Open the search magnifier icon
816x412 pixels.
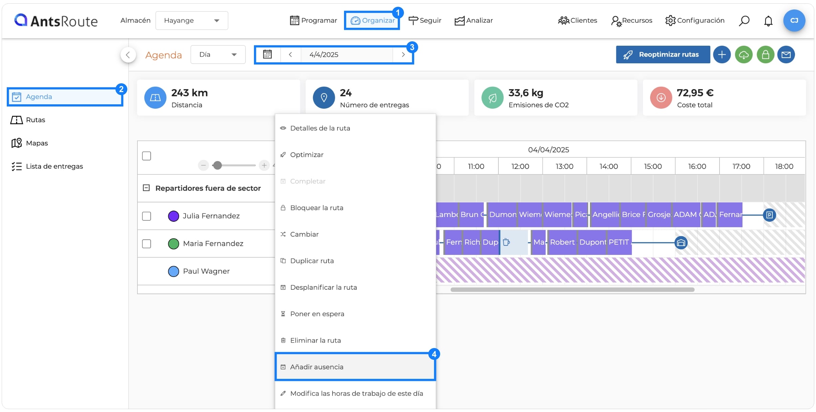(744, 21)
